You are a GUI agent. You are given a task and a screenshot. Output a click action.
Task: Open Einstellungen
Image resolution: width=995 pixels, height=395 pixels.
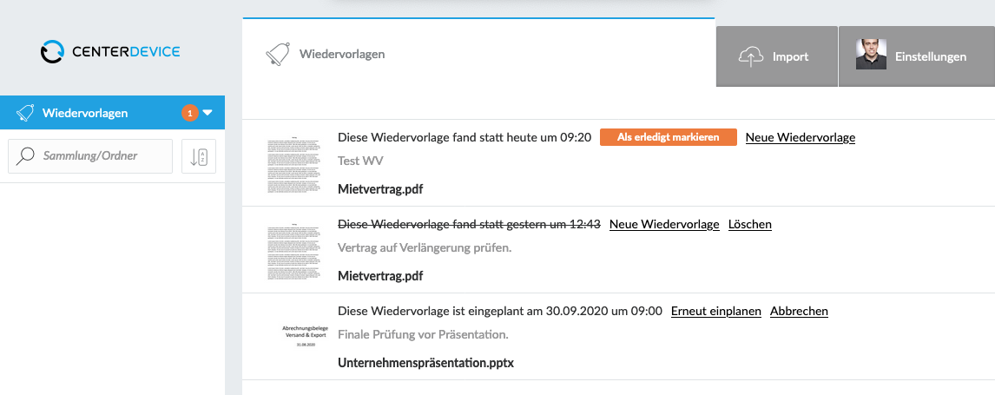pos(916,56)
